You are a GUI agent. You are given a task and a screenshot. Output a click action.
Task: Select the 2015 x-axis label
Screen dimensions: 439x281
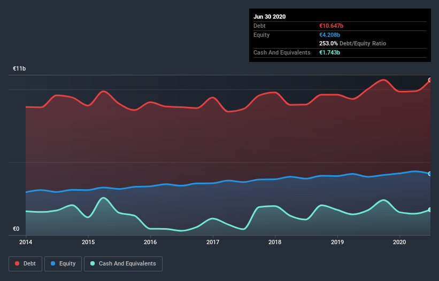point(88,242)
